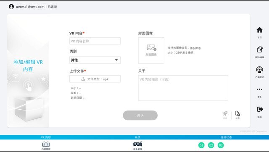The width and height of the screenshot is (269, 152).
Task: Click the Confirm (确认) button
Action: coord(140,116)
